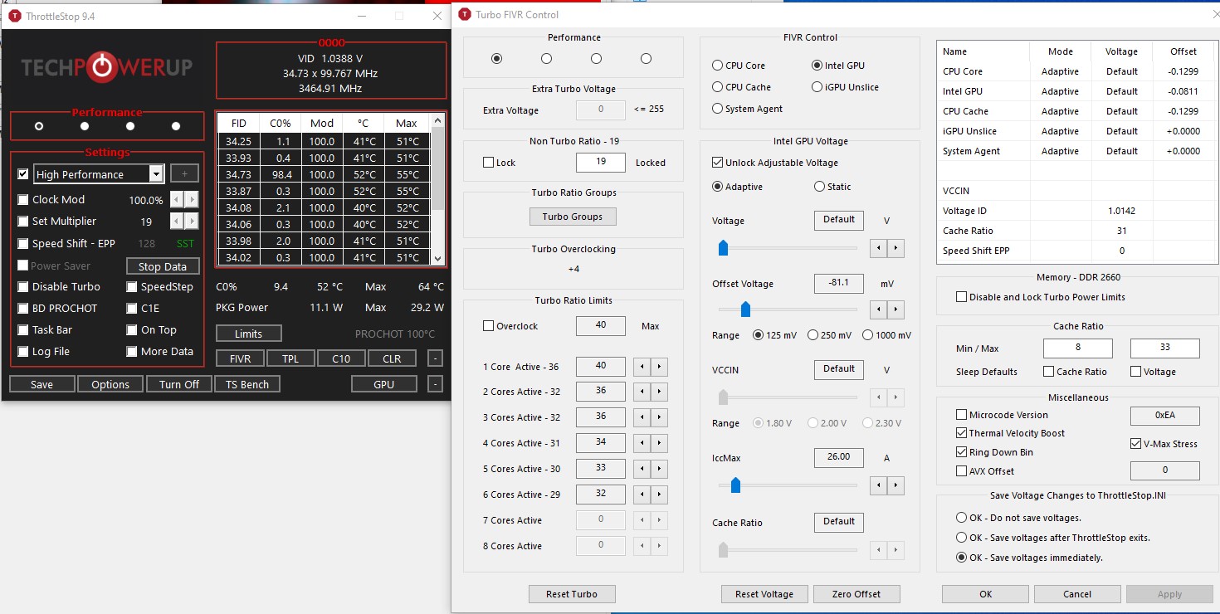
Task: Decrease the 2 Cores Active turbo ratio
Action: pyautogui.click(x=642, y=392)
